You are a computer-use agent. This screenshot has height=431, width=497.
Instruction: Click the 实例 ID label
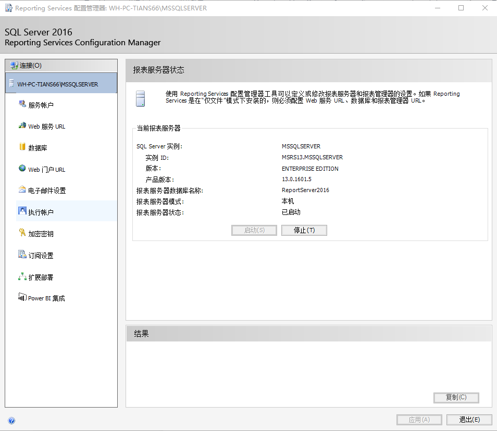157,158
